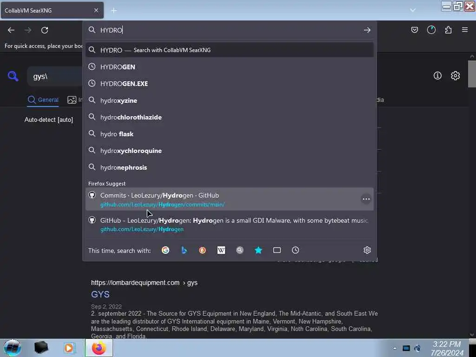Viewport: 476px width, 357px height.
Task: Pick the hydroxychloroquine suggestion
Action: pos(230,151)
